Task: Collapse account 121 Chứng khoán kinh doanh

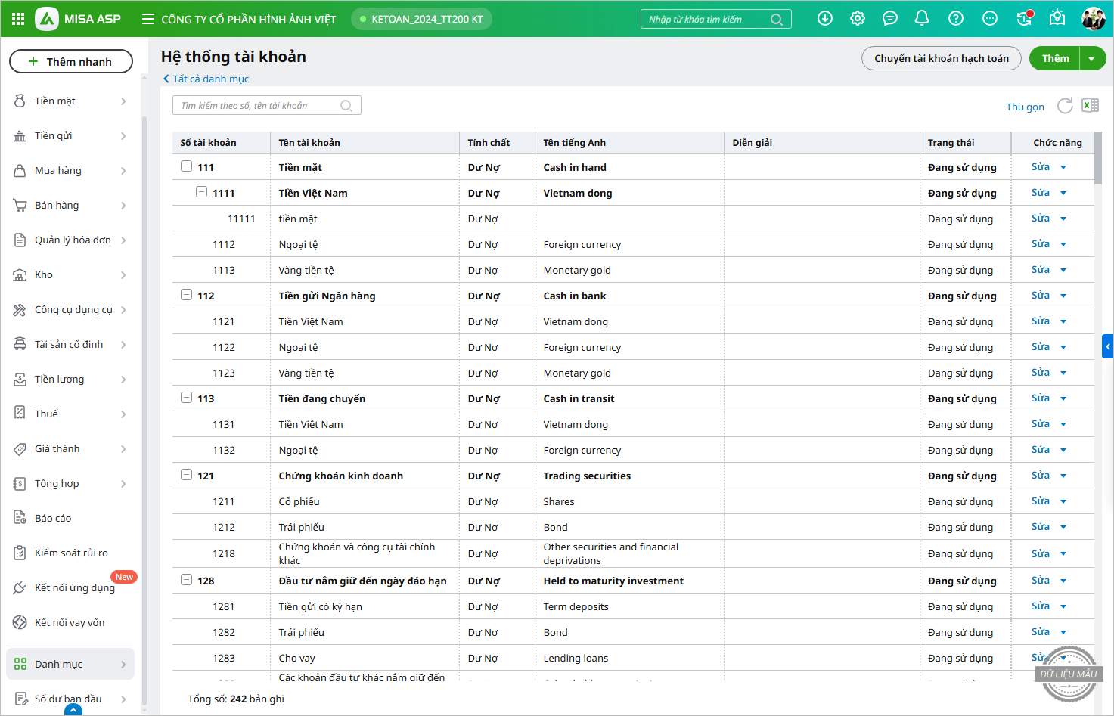Action: pyautogui.click(x=186, y=475)
